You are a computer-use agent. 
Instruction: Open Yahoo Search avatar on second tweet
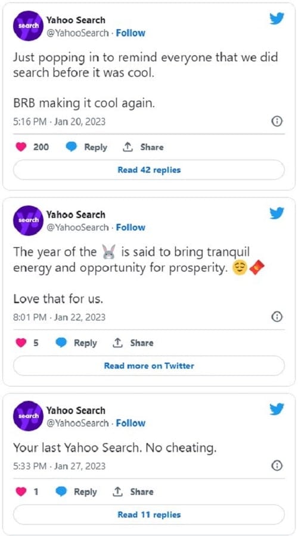(27, 220)
